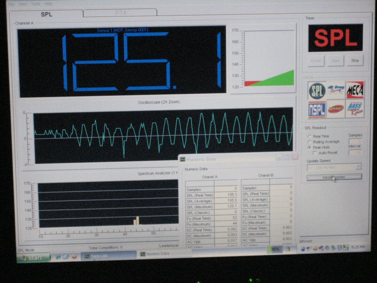Choose the Bass Race mode
The image size is (377, 283).
pos(355,108)
